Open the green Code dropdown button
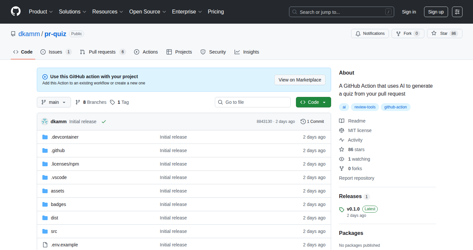This screenshot has width=473, height=250. (313, 102)
